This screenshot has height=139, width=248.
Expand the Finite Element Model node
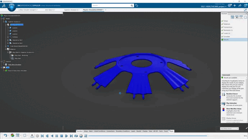(6, 46)
